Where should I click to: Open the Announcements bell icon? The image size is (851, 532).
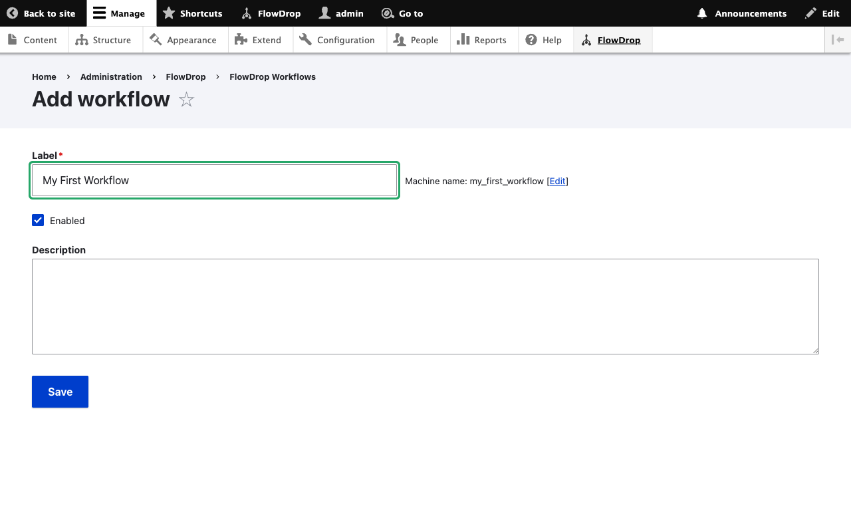(x=702, y=13)
